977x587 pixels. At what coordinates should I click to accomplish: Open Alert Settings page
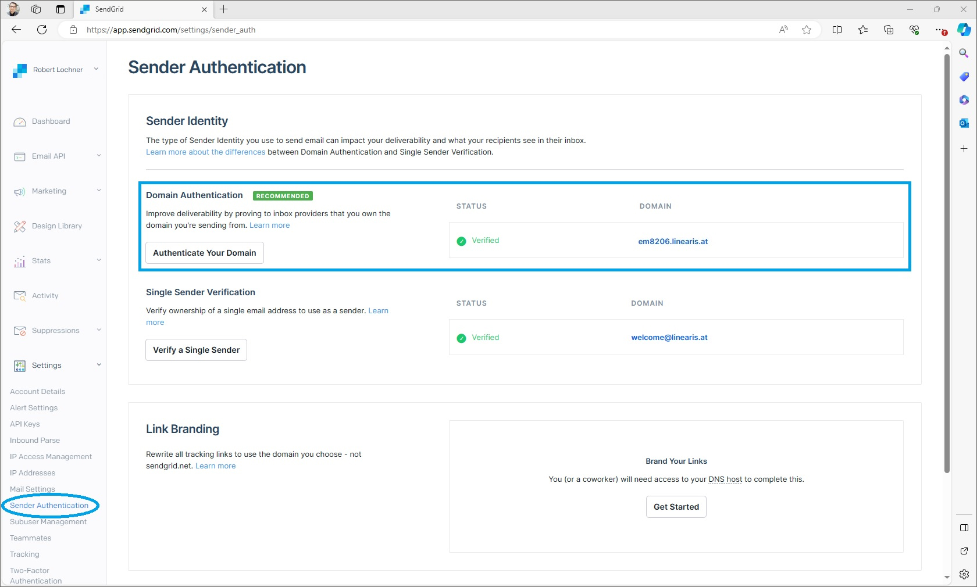pyautogui.click(x=34, y=408)
